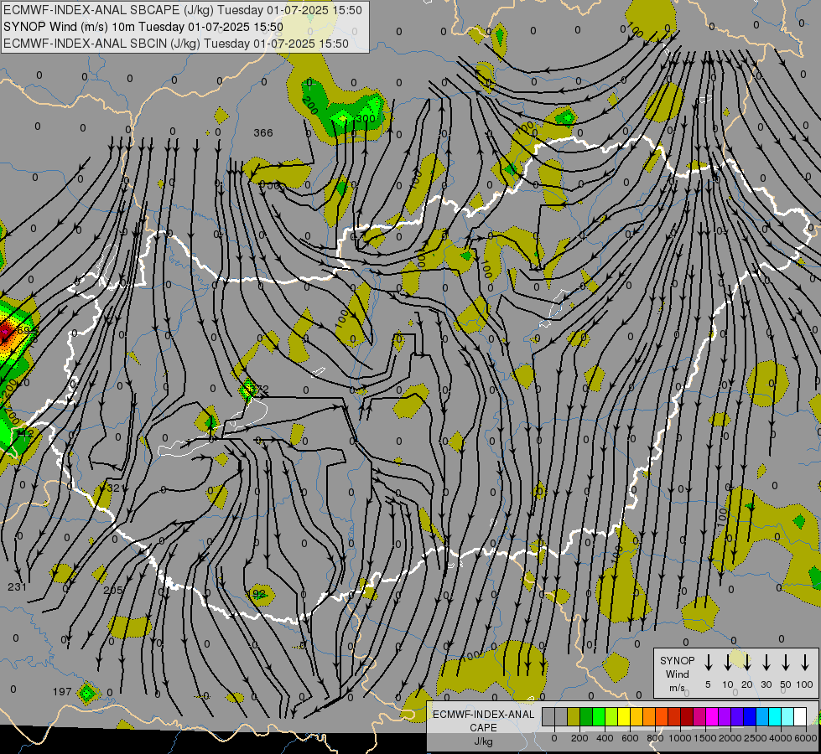Screen dimensions: 821x754
Task: Click the 400 tick label on colorbar
Action: pyautogui.click(x=605, y=738)
